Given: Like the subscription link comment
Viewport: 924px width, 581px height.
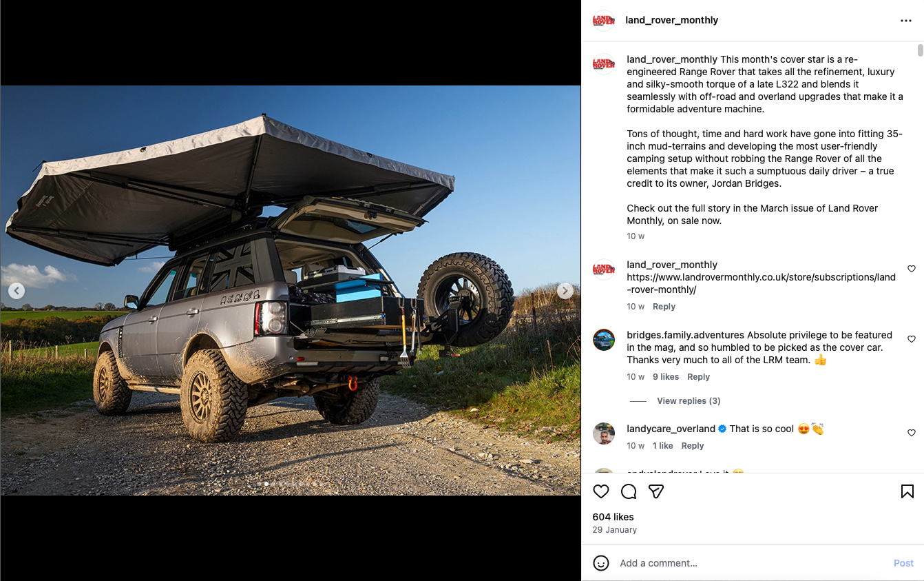Looking at the screenshot, I should point(912,269).
